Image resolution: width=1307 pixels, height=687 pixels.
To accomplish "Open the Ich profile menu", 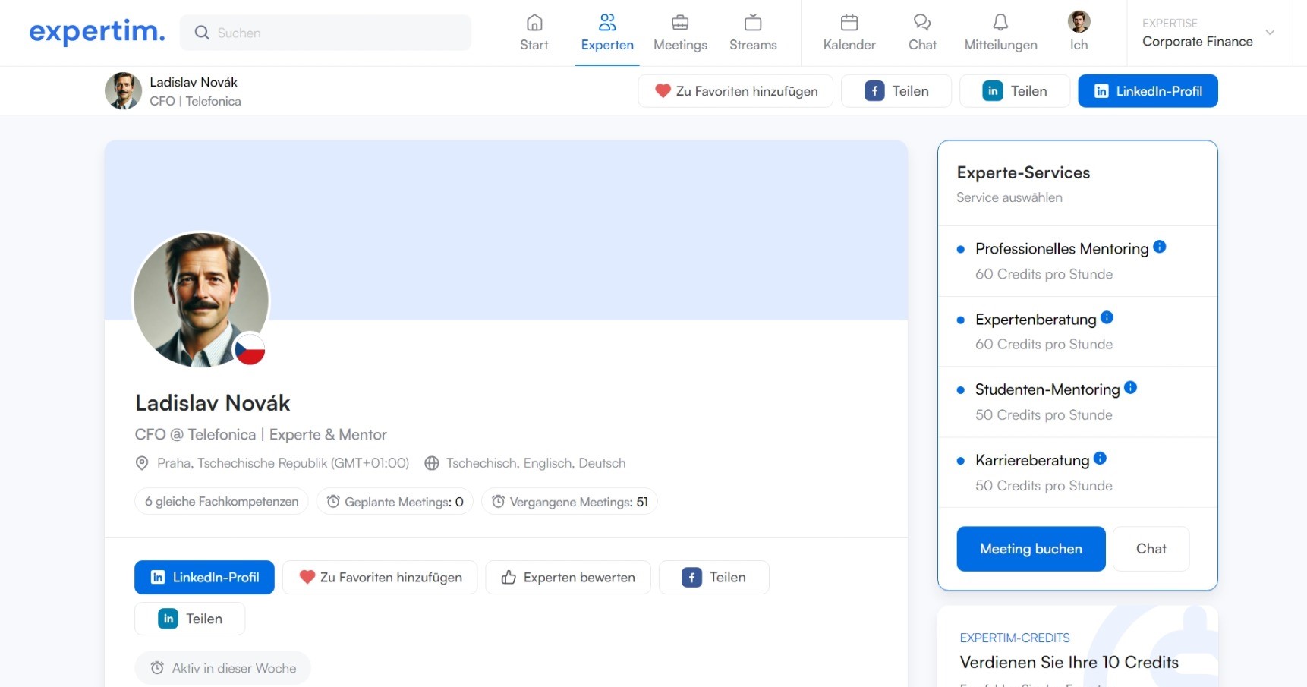I will pyautogui.click(x=1079, y=33).
